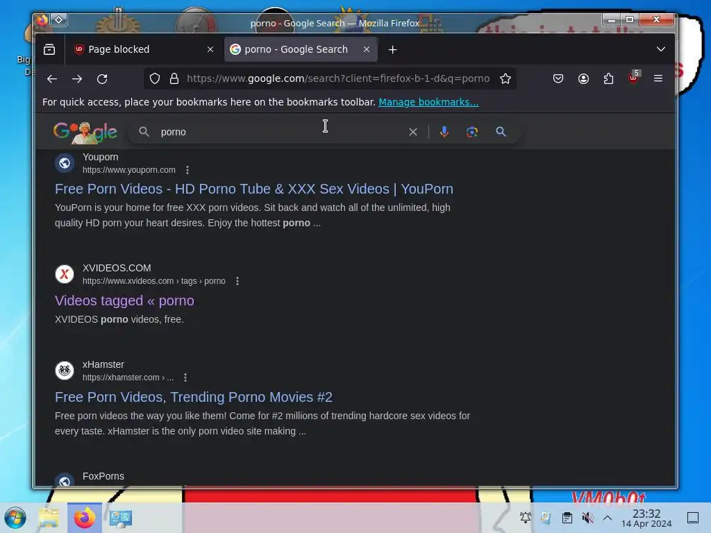Show desktop via taskbar corner button
711x533 pixels.
[693, 518]
